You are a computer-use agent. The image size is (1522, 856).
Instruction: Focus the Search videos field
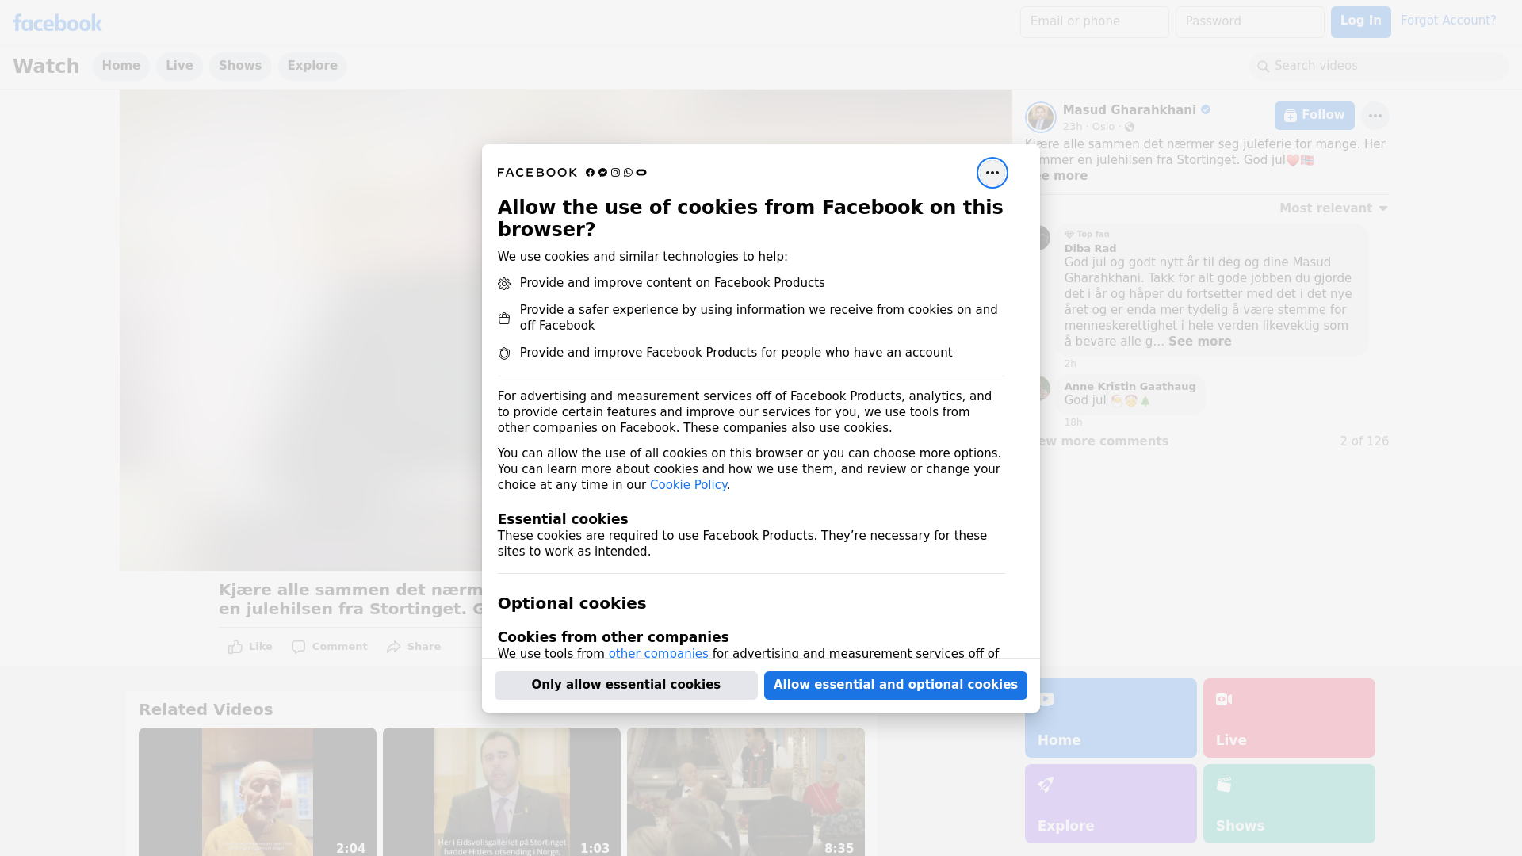1379,67
